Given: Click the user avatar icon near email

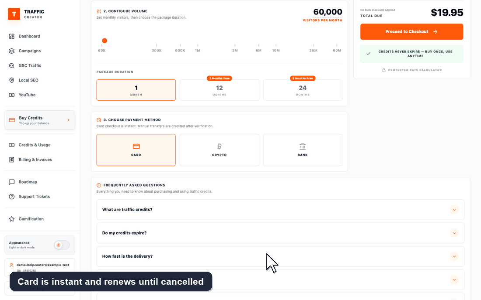Looking at the screenshot, I should (11, 265).
